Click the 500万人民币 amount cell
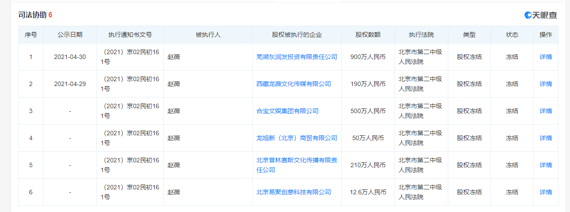The width and height of the screenshot is (570, 212). pyautogui.click(x=368, y=111)
